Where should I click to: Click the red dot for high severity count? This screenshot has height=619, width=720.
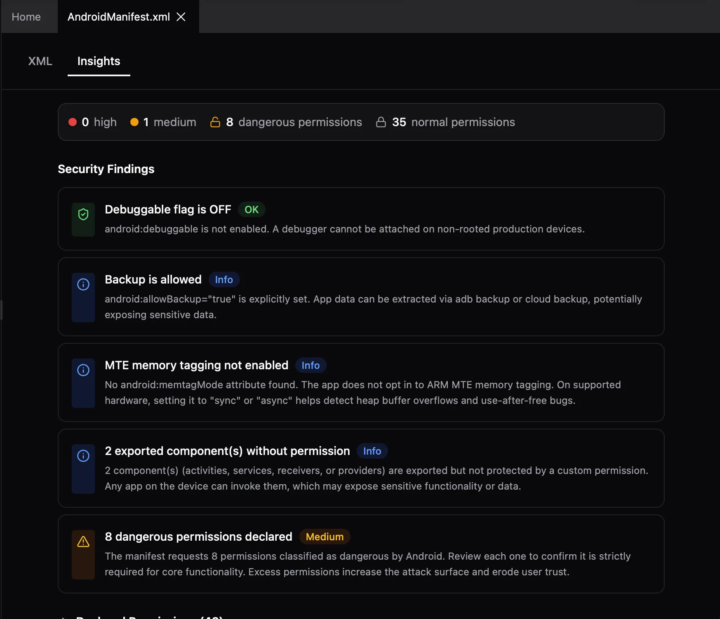(73, 122)
